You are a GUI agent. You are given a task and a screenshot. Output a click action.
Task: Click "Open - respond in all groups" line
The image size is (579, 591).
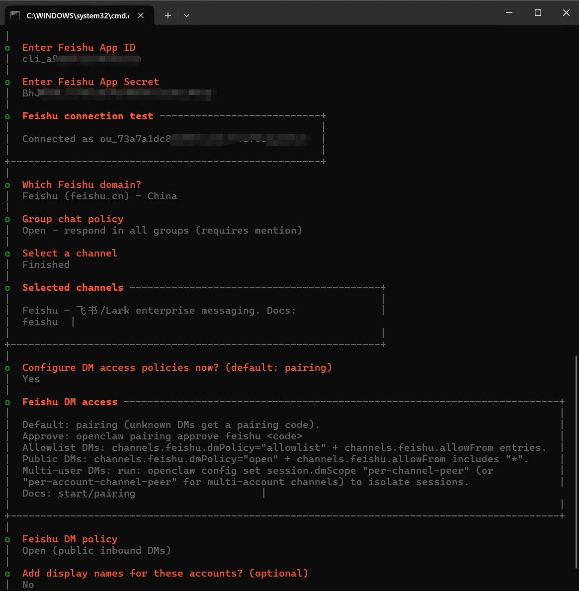162,230
